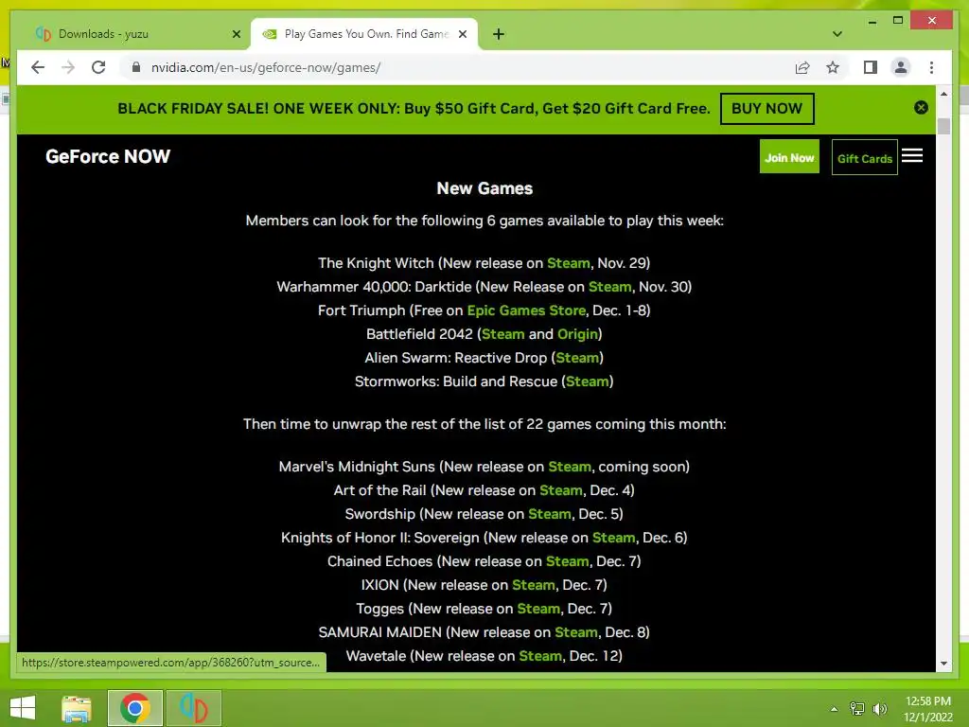Open Epic Games Store link for Fort Triumph
The image size is (969, 727).
[x=526, y=310]
